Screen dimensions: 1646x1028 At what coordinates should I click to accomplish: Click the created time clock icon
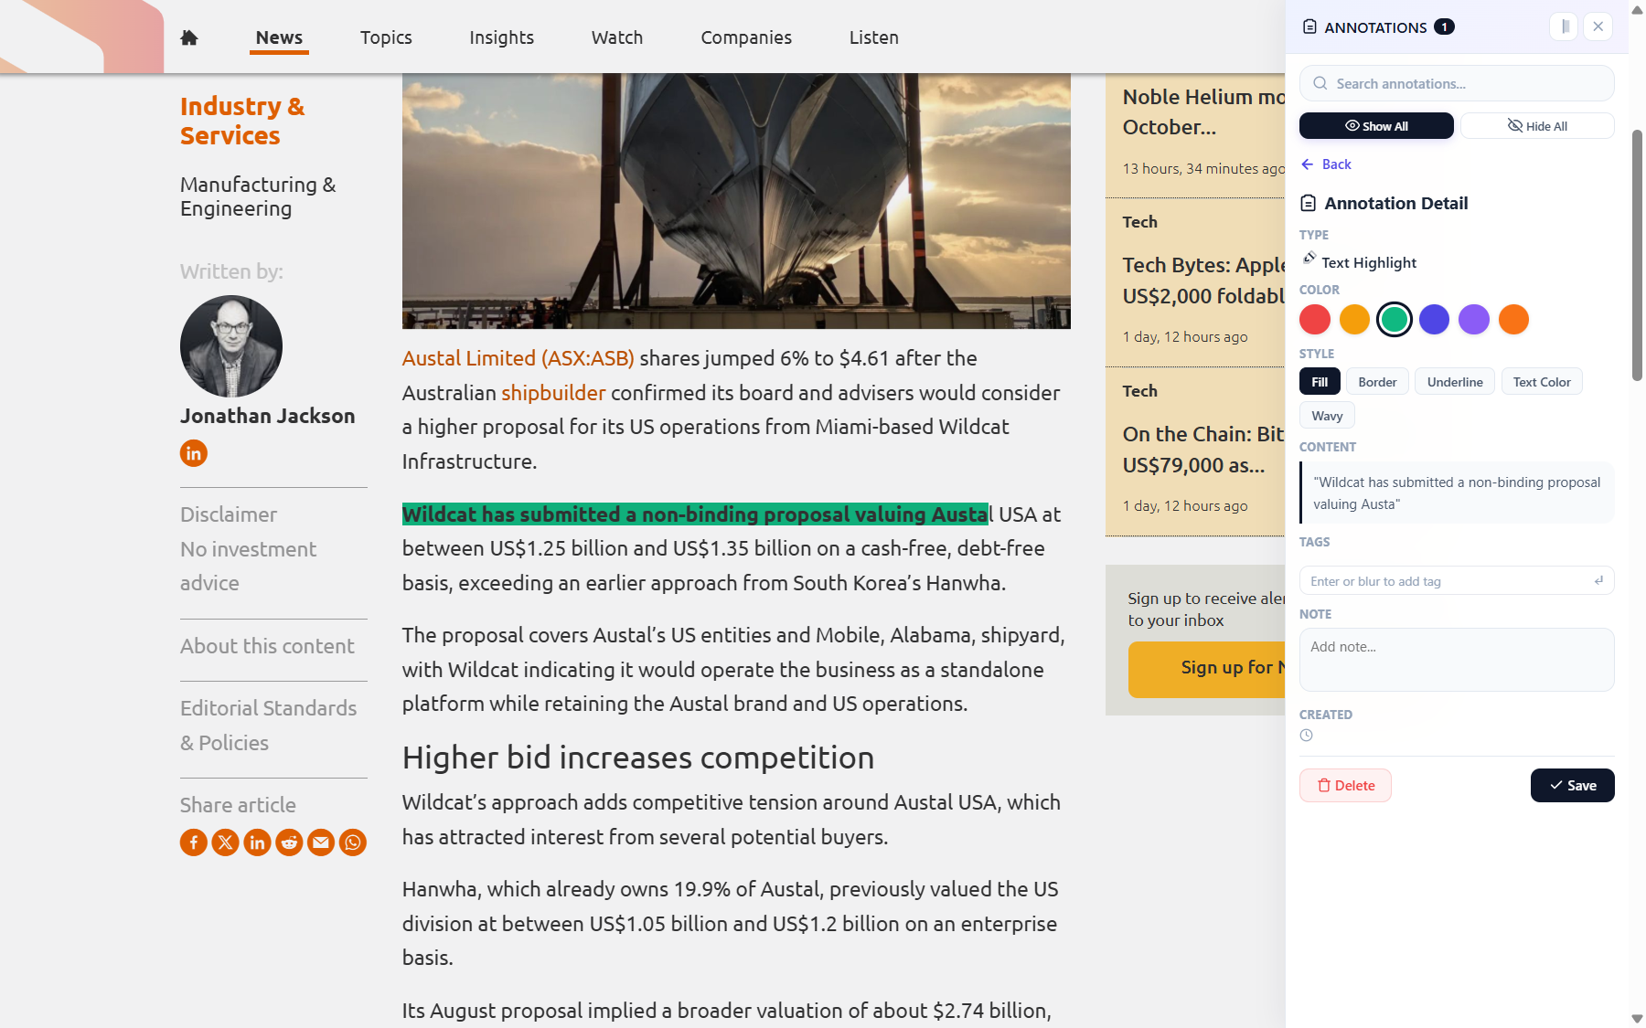(1307, 736)
